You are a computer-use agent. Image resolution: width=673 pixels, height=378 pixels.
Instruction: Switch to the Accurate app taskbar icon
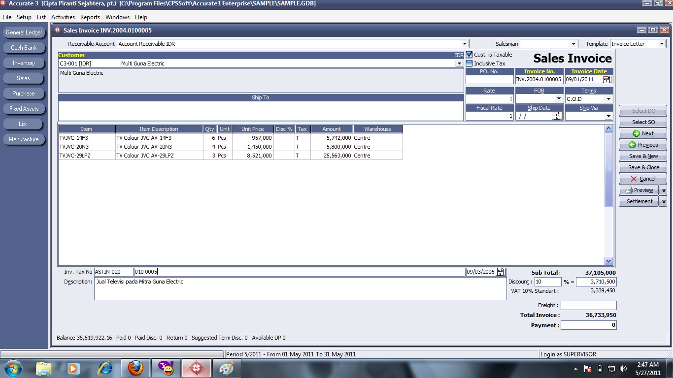coord(196,368)
